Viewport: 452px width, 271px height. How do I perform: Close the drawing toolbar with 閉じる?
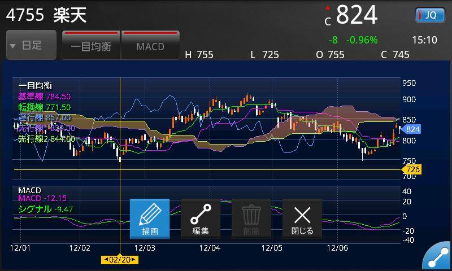[x=302, y=219]
